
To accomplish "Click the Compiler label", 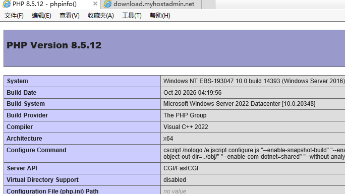I will (x=20, y=127).
